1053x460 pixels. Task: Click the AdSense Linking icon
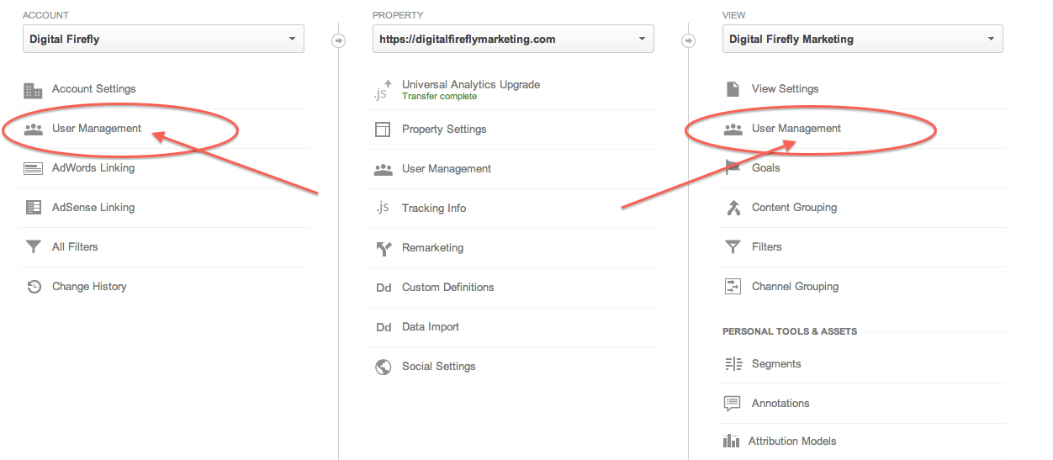click(33, 208)
